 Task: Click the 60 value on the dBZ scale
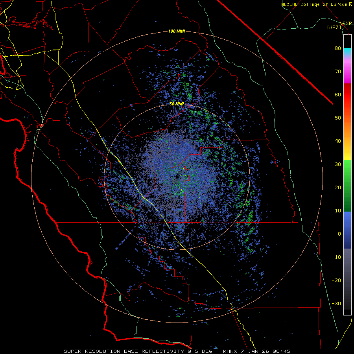coord(338,95)
